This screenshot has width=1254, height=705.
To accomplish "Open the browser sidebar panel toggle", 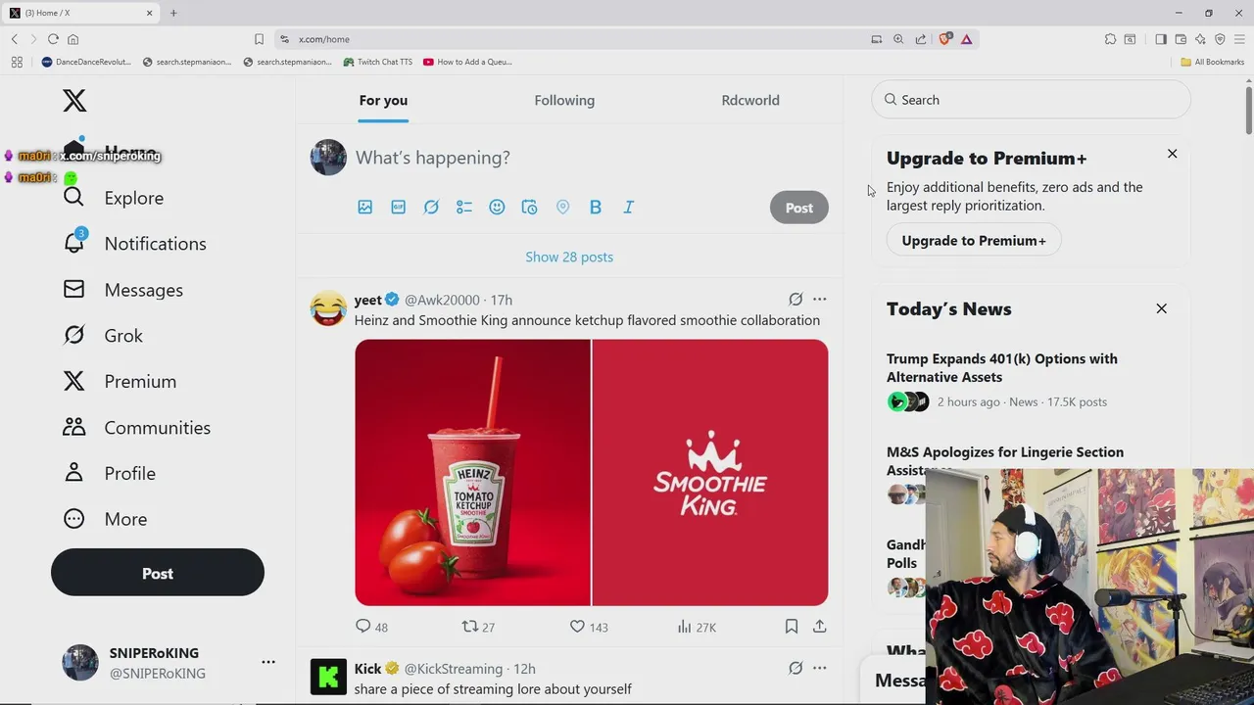I will point(1161,39).
